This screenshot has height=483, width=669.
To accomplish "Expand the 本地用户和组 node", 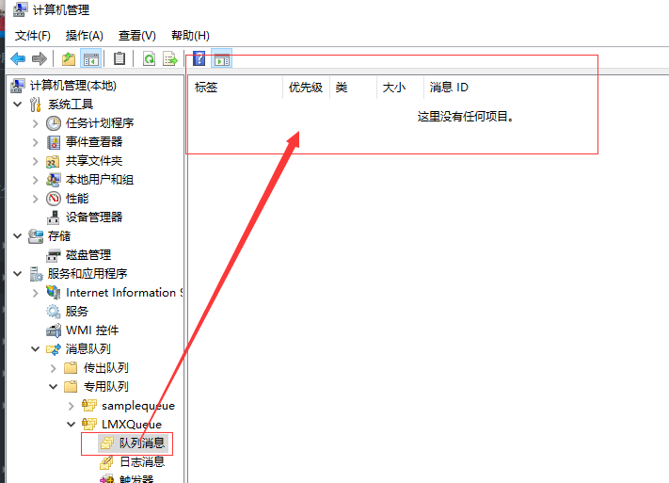I will [x=36, y=180].
